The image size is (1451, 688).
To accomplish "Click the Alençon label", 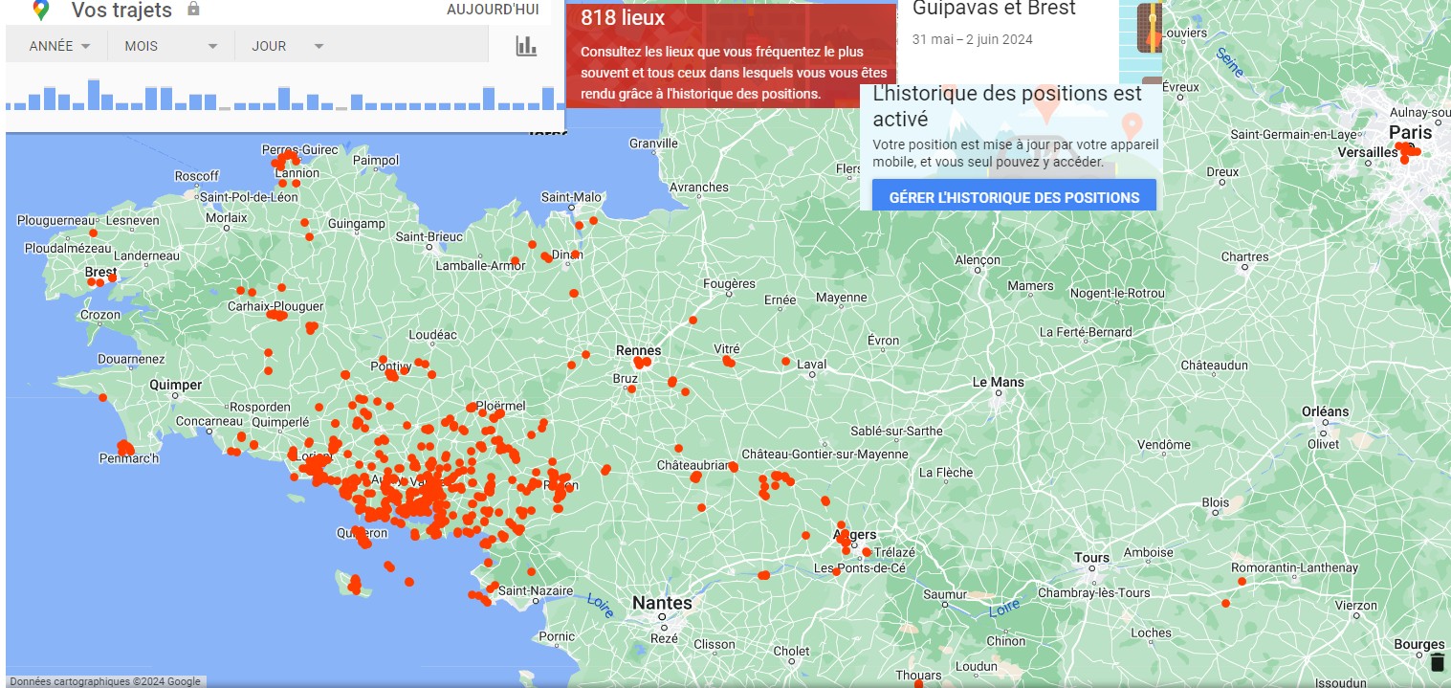I will point(978,259).
